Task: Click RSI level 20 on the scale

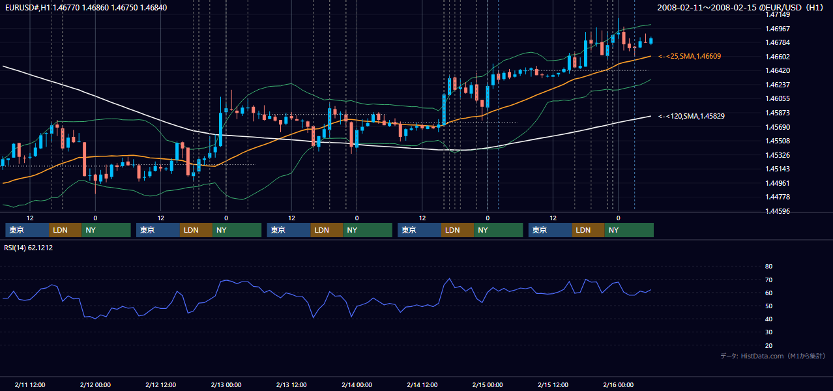Action: point(768,345)
